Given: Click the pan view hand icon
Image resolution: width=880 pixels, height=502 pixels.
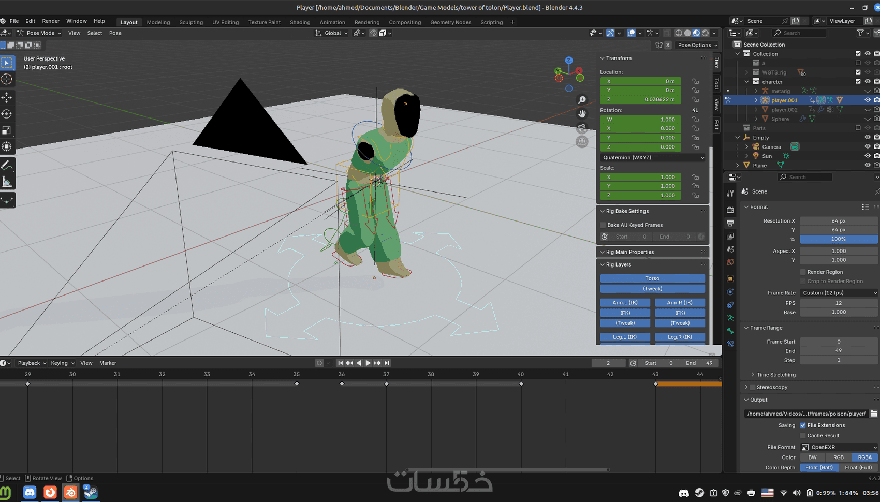Looking at the screenshot, I should coord(582,114).
